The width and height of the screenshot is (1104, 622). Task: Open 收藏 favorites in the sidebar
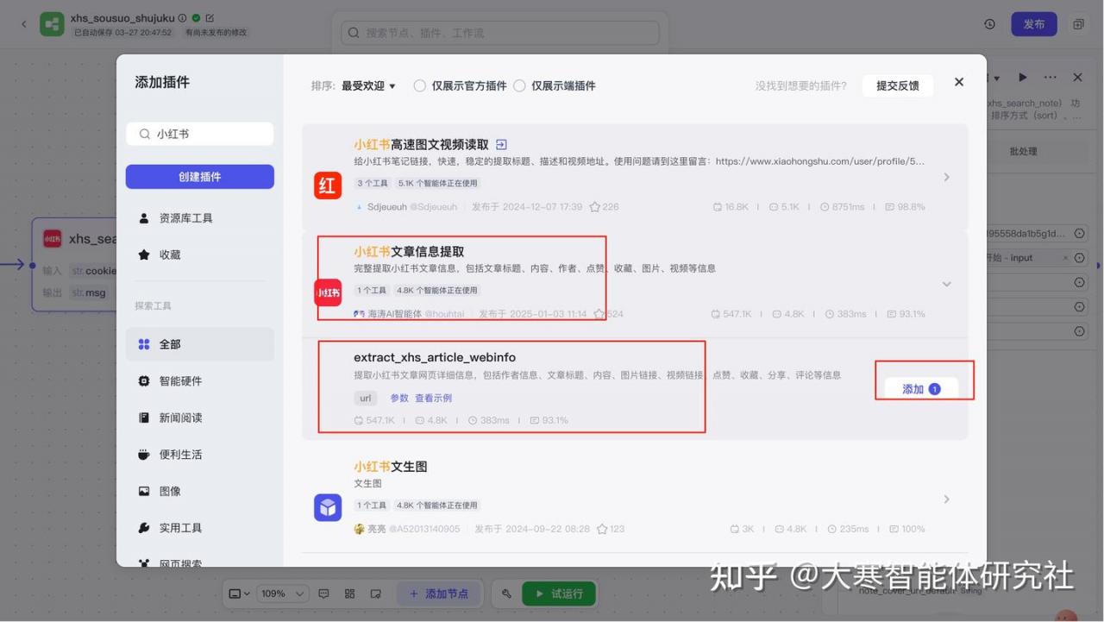tap(200, 254)
